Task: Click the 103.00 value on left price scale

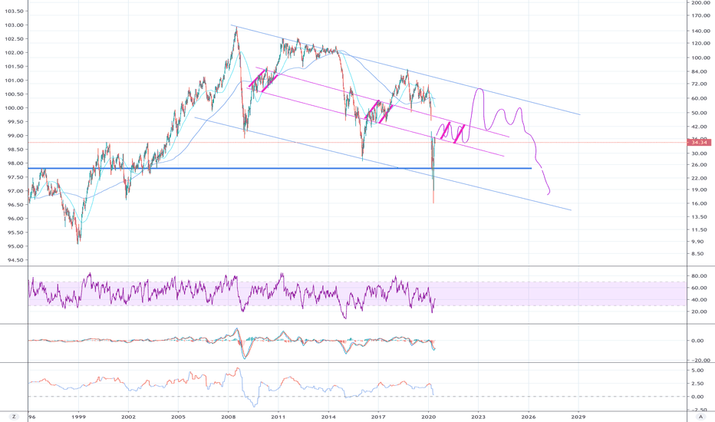Action: coord(14,25)
